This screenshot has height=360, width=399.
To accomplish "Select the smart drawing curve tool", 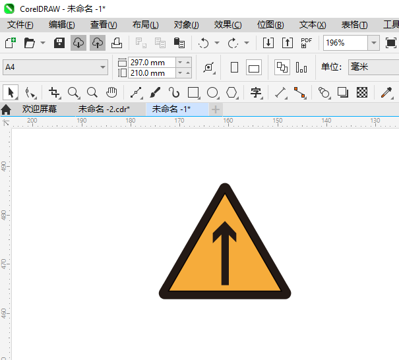I will (174, 92).
